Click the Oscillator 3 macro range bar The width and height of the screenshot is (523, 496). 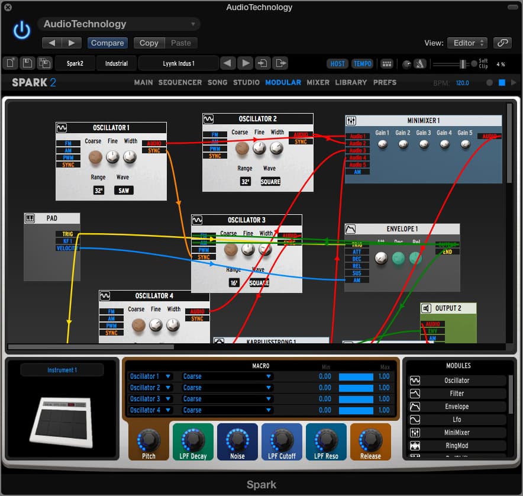pos(356,399)
